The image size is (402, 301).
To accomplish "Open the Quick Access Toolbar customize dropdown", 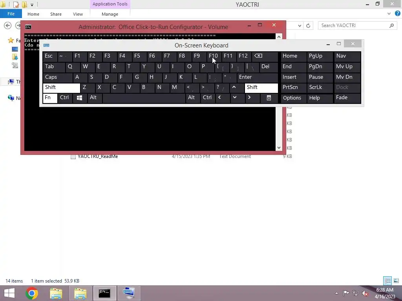I will pos(32,5).
